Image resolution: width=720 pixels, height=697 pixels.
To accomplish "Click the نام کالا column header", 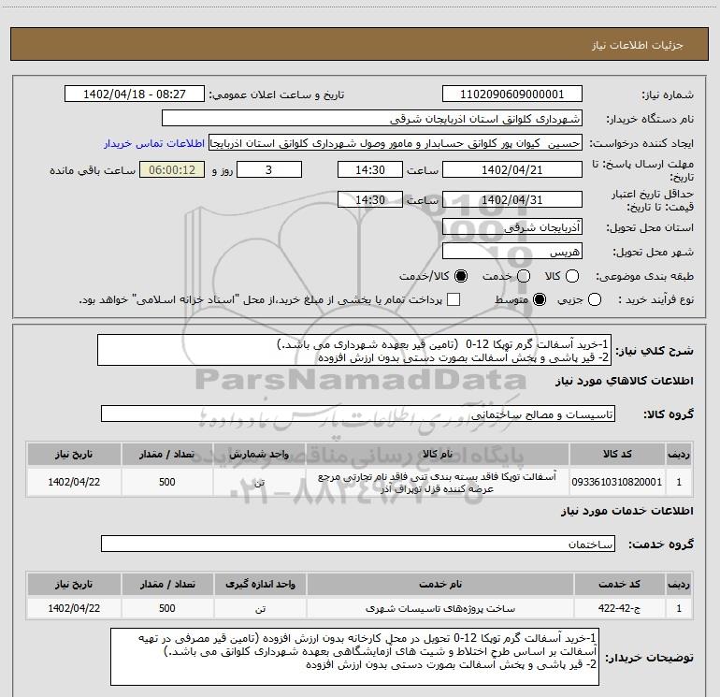I will pos(438,454).
